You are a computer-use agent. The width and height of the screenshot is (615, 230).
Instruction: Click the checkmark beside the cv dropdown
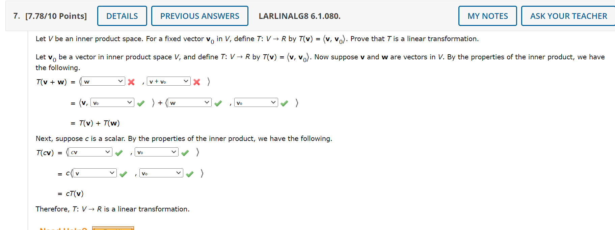pyautogui.click(x=119, y=153)
